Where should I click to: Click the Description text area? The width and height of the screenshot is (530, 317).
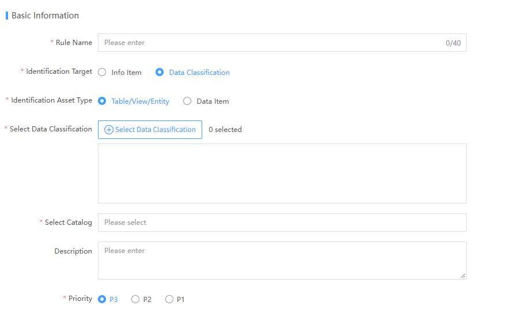[x=282, y=261]
